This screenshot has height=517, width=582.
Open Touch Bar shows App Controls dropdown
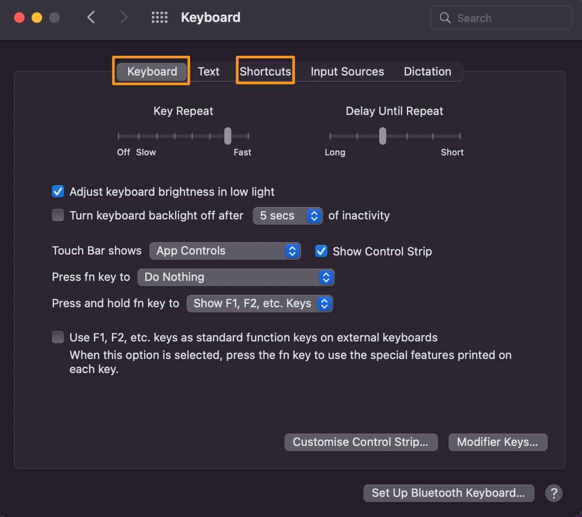(225, 251)
